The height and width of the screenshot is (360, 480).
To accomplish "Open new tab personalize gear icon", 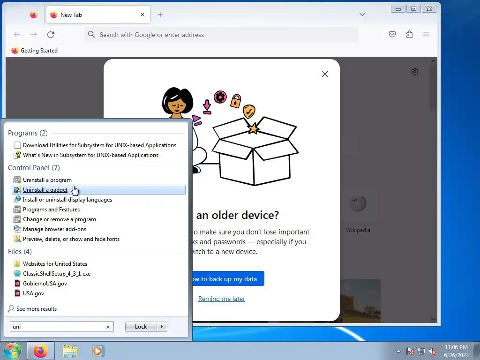I will point(415,72).
